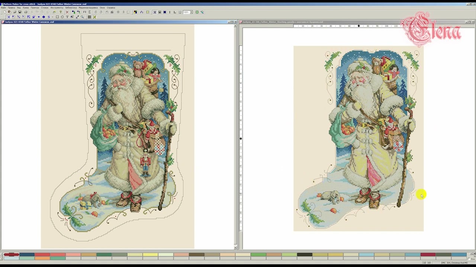Image resolution: width=476 pixels, height=267 pixels.
Task: Pick the color picker eyedropper tool
Action: 77,17
